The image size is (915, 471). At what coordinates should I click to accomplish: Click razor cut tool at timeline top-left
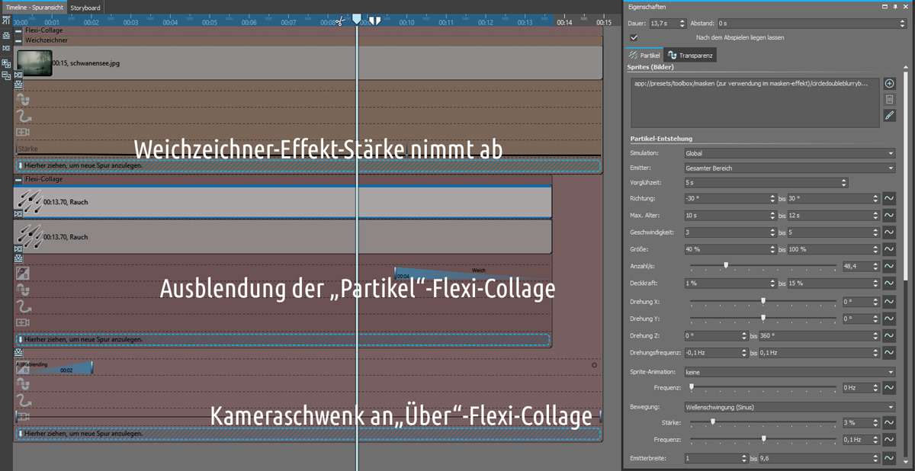tap(6, 21)
